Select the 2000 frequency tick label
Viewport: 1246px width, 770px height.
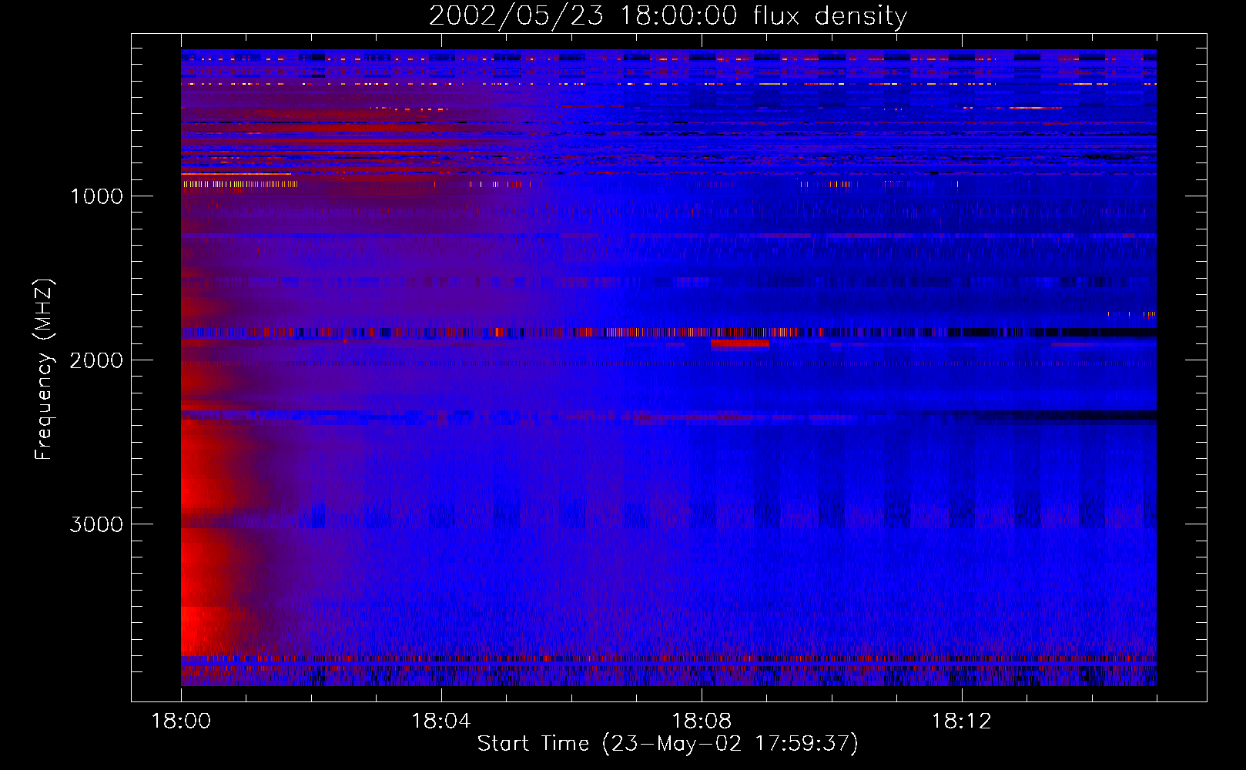click(x=96, y=360)
